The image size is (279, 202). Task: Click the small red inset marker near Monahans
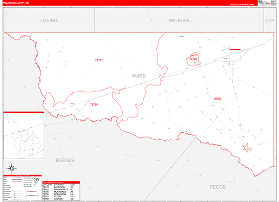(x=235, y=50)
